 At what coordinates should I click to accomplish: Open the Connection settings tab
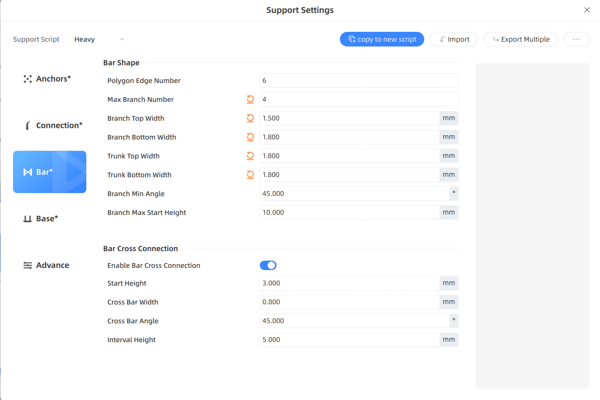click(49, 125)
